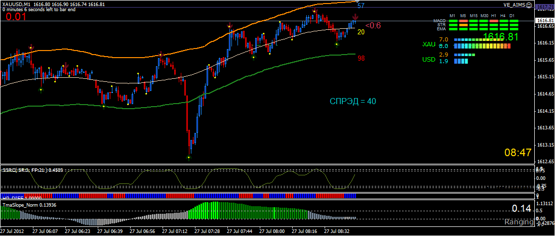The height and width of the screenshot is (236, 555).
Task: Click the sell arrow at the 08:16 price peak
Action: [x=313, y=10]
